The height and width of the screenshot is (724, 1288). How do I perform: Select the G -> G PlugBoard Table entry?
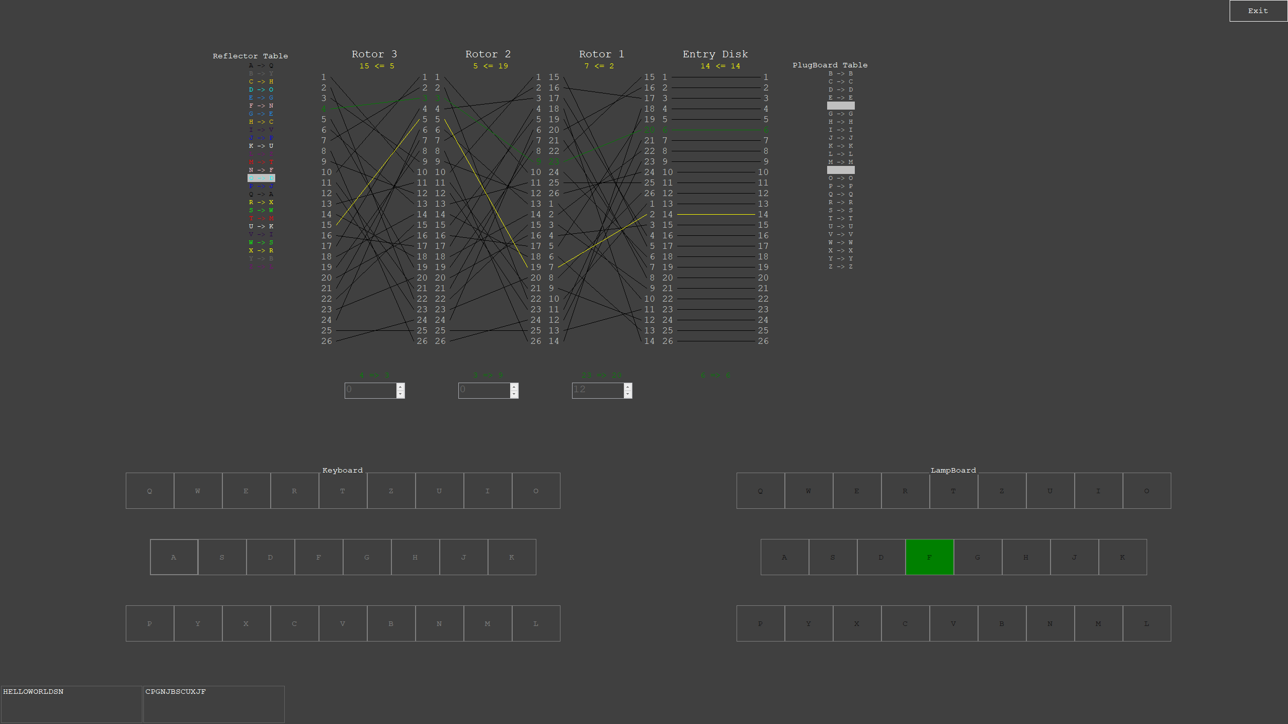[x=840, y=114]
